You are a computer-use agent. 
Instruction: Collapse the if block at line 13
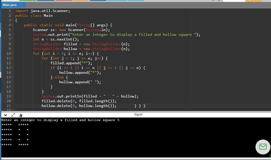(12, 68)
